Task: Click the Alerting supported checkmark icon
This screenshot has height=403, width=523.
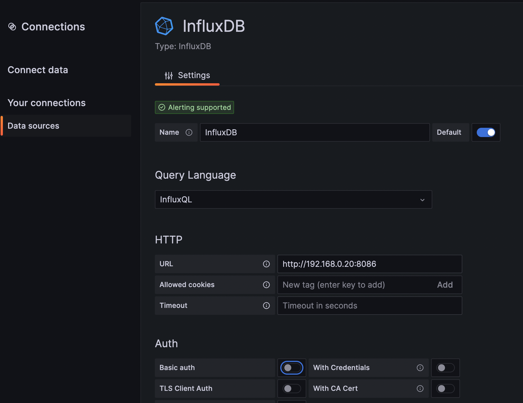Action: click(x=162, y=107)
